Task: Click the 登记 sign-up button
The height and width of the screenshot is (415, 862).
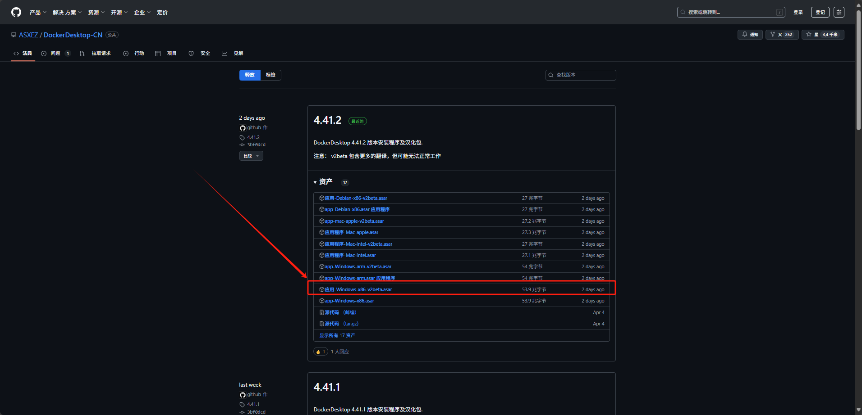Action: point(820,12)
